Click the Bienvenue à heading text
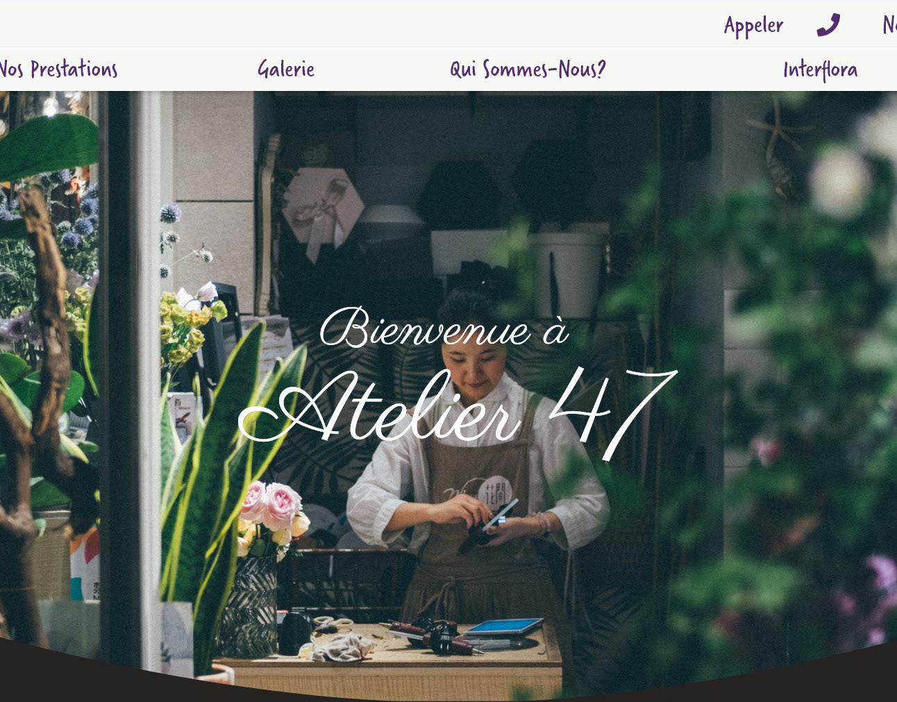This screenshot has width=897, height=702. pyautogui.click(x=444, y=328)
